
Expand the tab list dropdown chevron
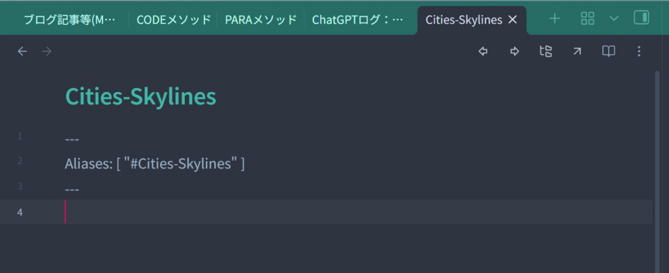pos(614,19)
